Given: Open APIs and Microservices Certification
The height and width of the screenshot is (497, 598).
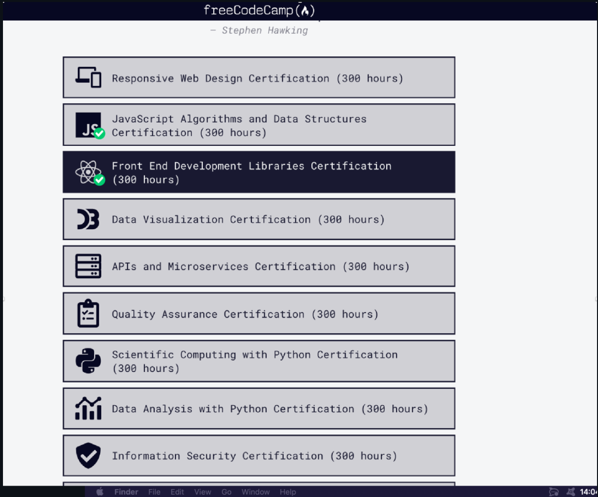Looking at the screenshot, I should tap(259, 266).
